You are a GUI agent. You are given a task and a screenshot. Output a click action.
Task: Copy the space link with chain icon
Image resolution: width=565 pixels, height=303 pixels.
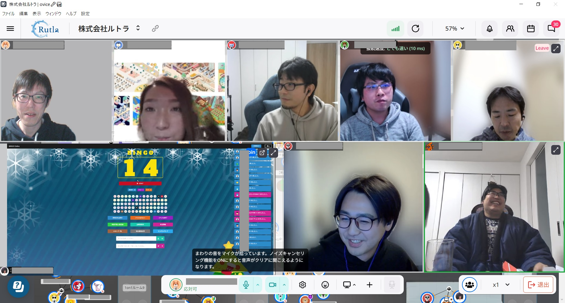155,28
